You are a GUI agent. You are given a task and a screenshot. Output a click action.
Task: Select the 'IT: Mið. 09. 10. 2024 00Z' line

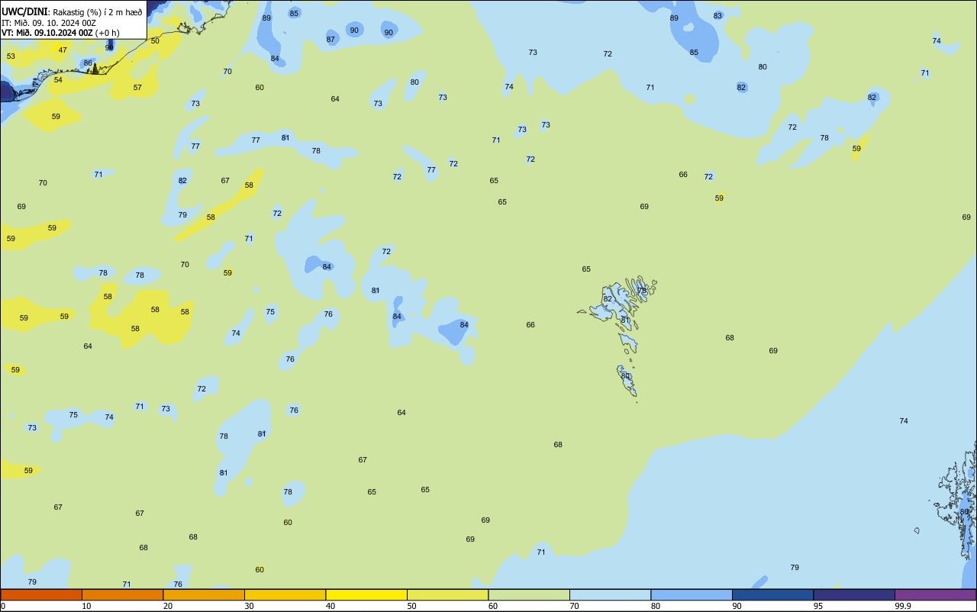pos(49,23)
